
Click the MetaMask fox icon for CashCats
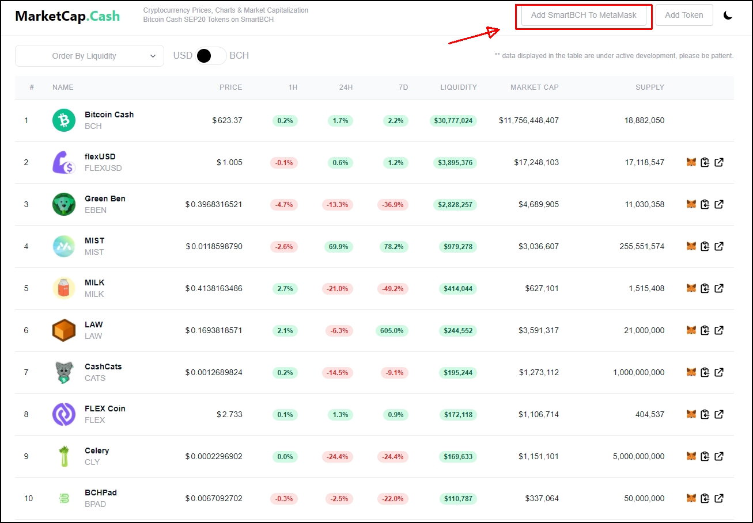pos(691,372)
